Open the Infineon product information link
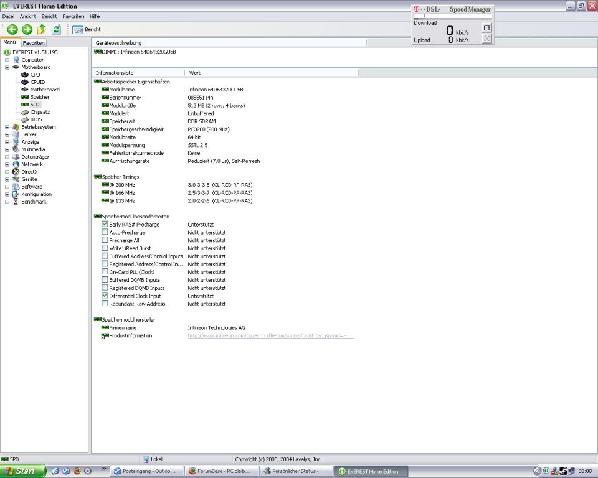The image size is (598, 478). tap(271, 336)
